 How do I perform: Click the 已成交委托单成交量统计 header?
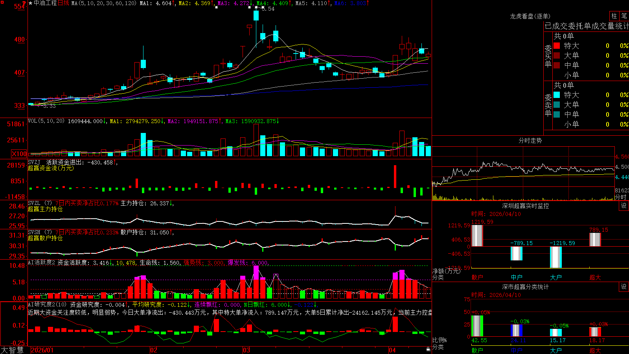coord(587,26)
